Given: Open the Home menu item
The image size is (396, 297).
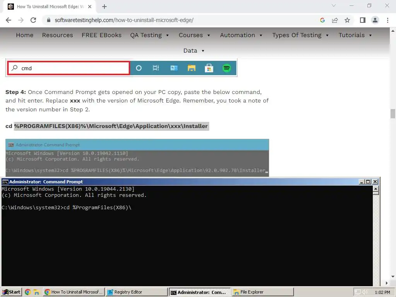Looking at the screenshot, I should point(24,35).
